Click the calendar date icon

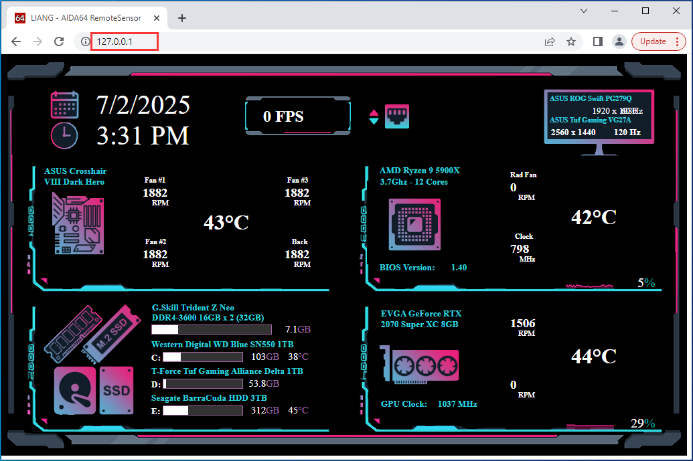pyautogui.click(x=64, y=105)
